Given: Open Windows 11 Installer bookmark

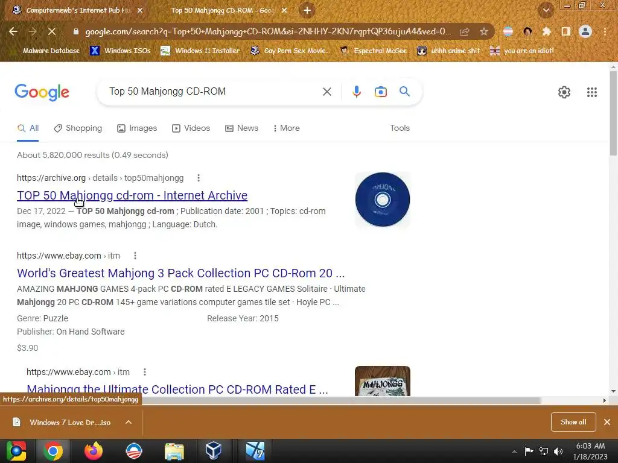Looking at the screenshot, I should point(200,51).
